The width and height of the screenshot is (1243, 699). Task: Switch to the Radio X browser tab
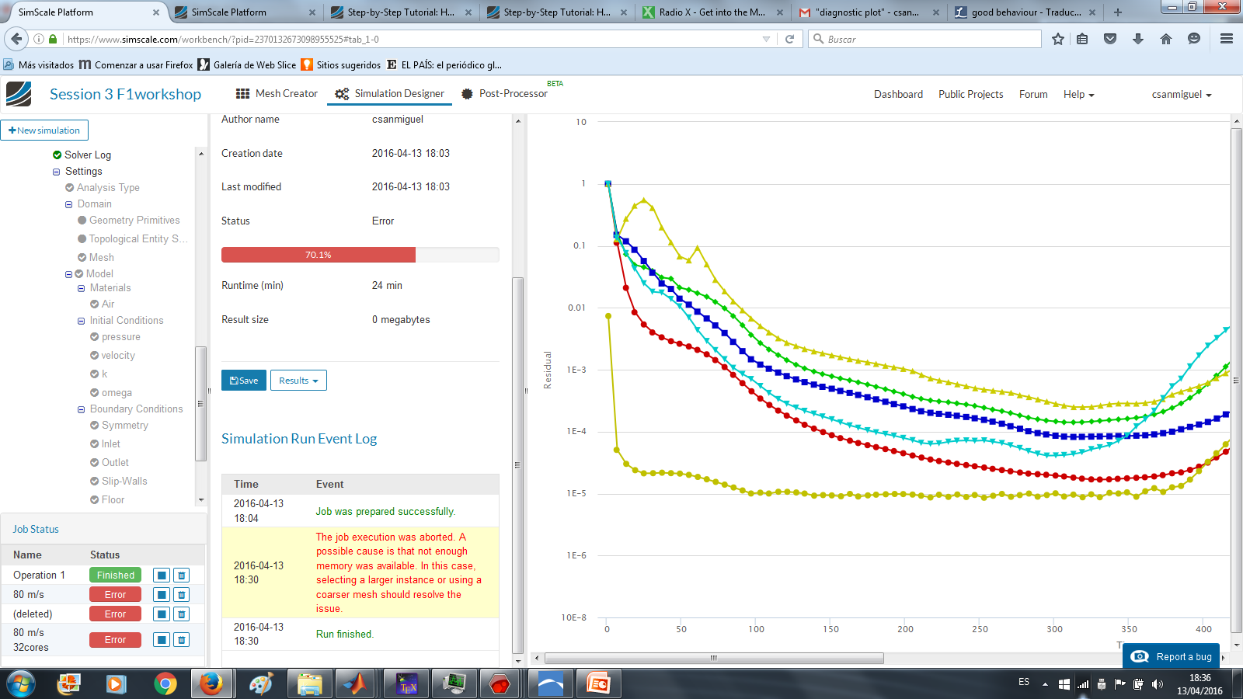coord(713,12)
